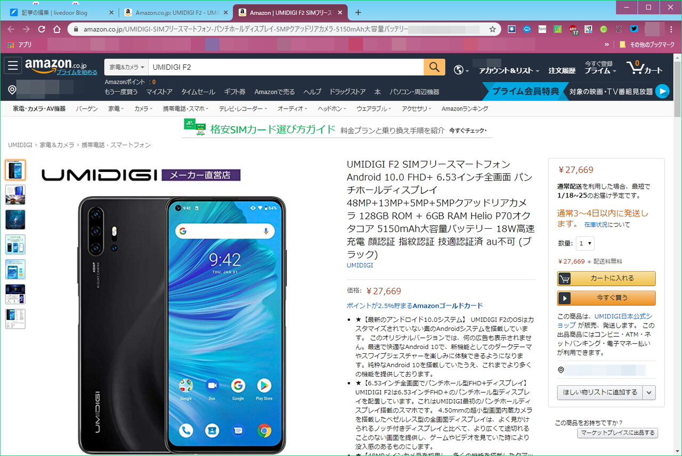Viewport: 682px width, 456px height.
Task: Select the last product thumbnail
Action: 15,319
